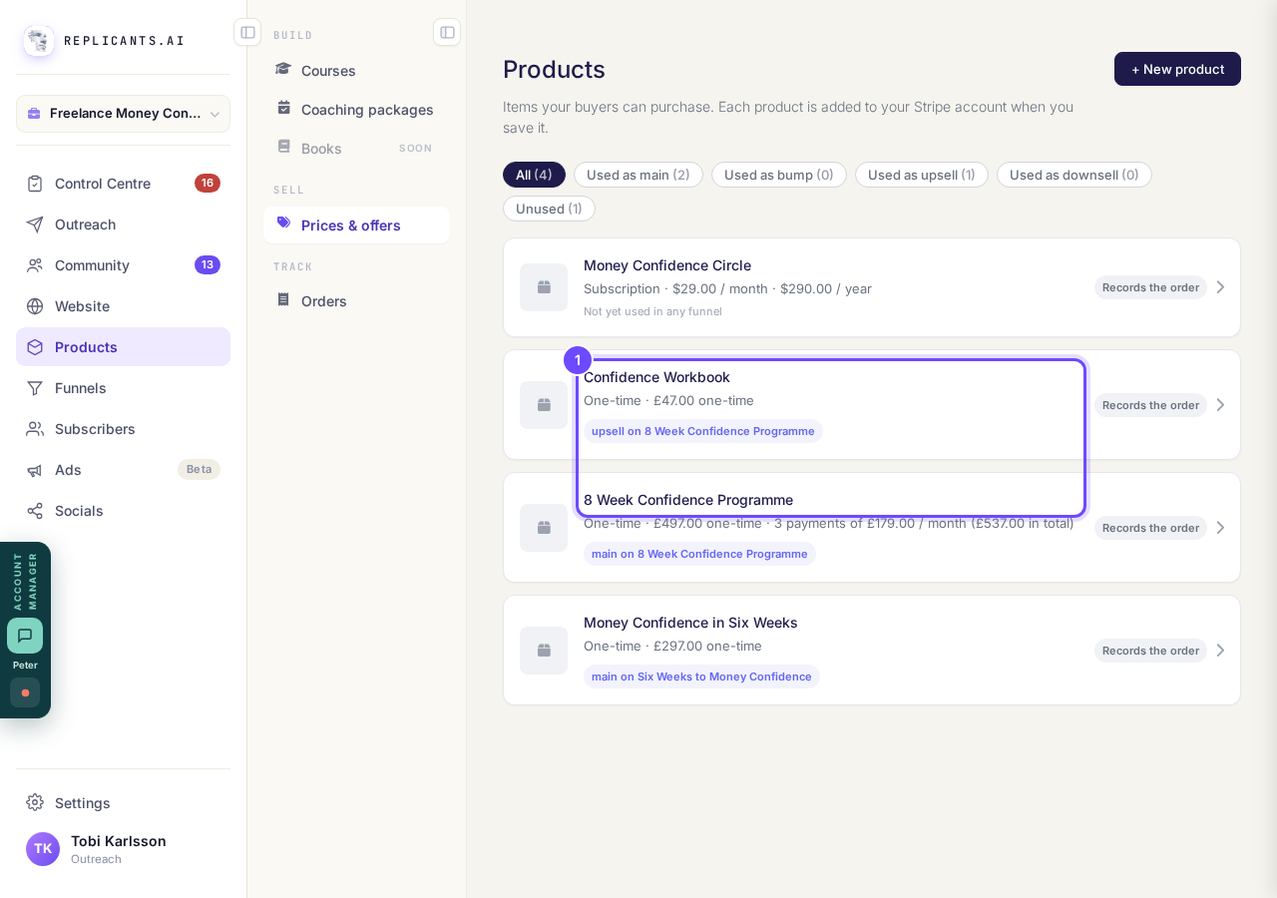Click the Tobi Karlsson profile name

tap(119, 841)
